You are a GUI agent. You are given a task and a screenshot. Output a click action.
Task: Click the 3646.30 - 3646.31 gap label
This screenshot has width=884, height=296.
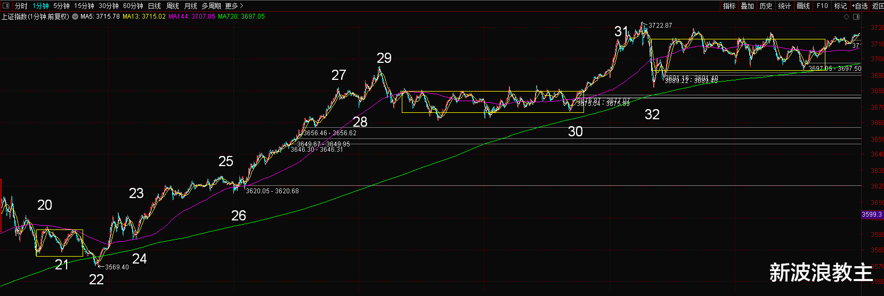pyautogui.click(x=317, y=150)
